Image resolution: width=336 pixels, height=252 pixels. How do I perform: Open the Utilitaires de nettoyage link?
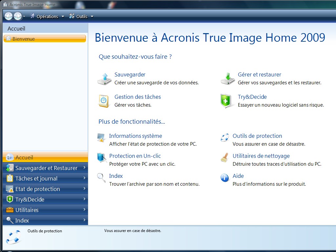click(261, 156)
